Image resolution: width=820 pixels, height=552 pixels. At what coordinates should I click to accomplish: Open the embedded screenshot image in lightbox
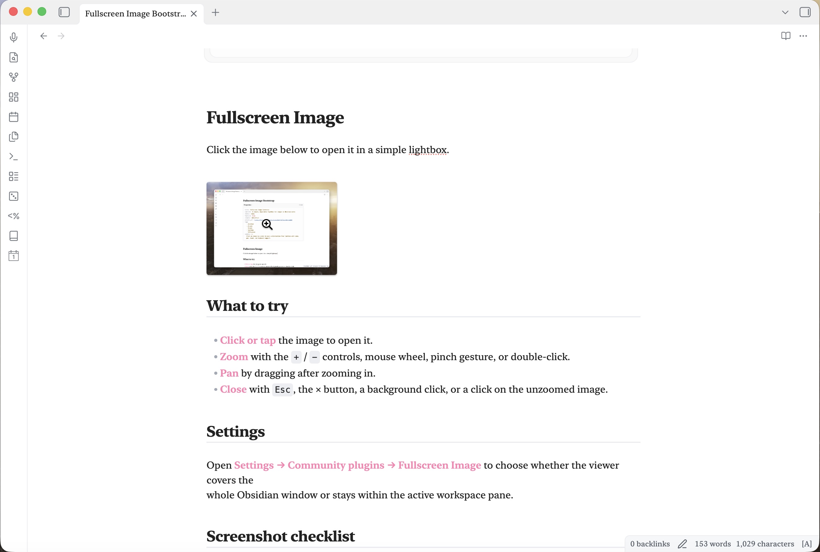tap(272, 228)
